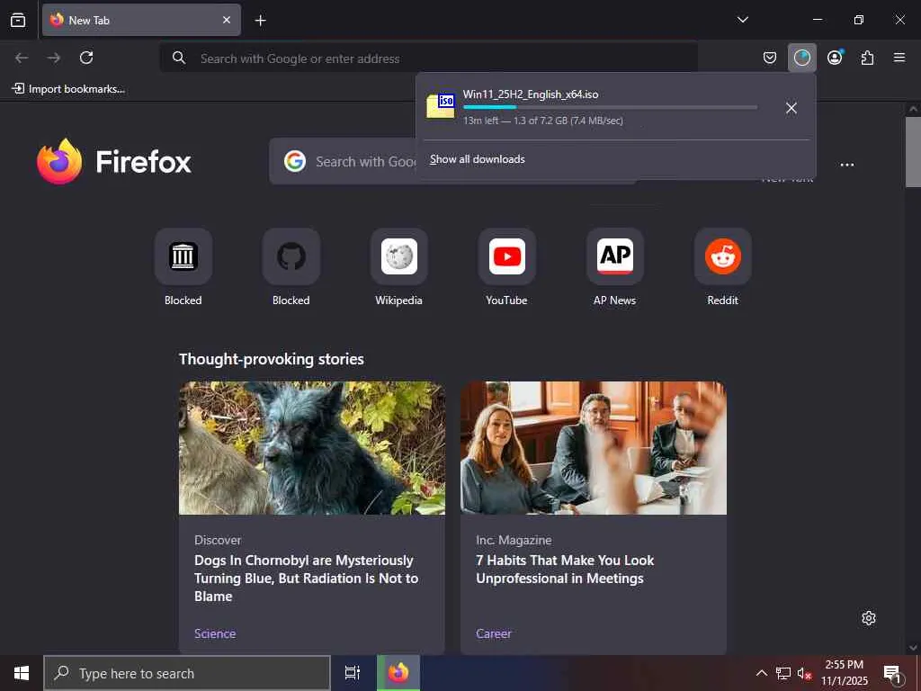Image resolution: width=921 pixels, height=691 pixels.
Task: Click the muted volume tray icon
Action: (x=804, y=673)
